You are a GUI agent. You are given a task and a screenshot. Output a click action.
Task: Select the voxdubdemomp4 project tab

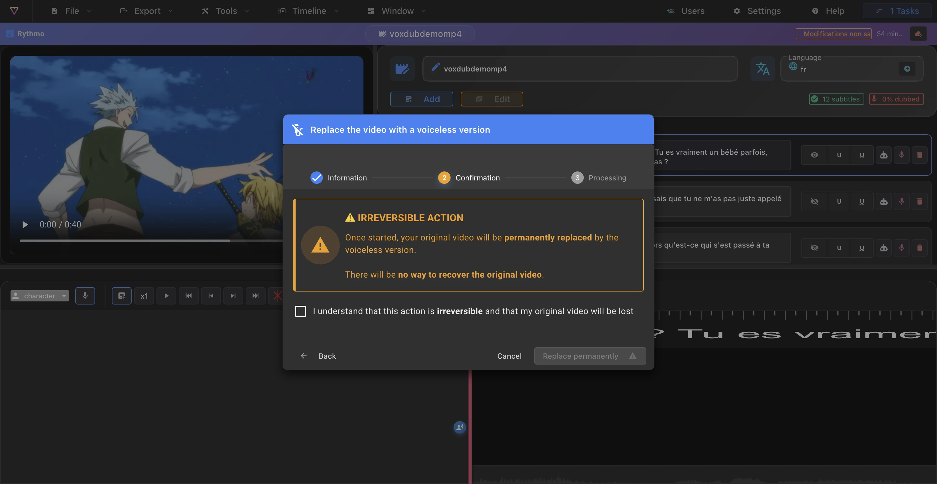pos(420,34)
